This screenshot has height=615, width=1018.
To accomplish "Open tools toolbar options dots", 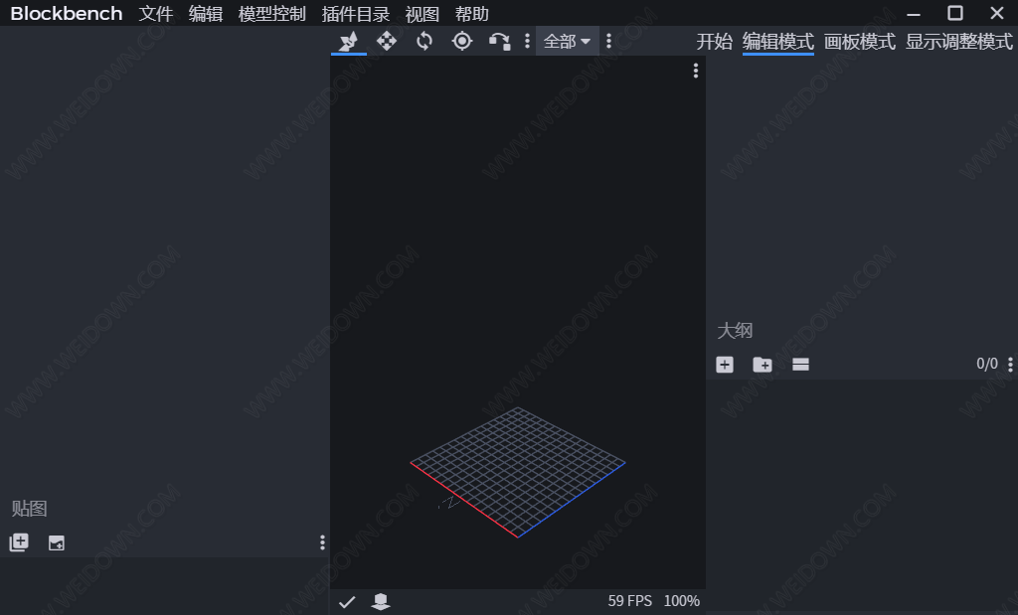I will 527,42.
